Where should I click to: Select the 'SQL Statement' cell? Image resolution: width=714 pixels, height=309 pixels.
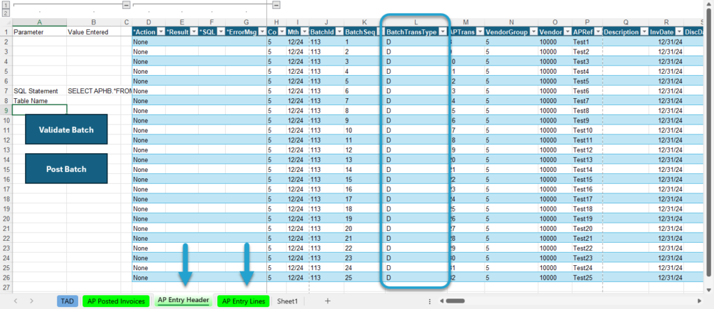(x=39, y=91)
